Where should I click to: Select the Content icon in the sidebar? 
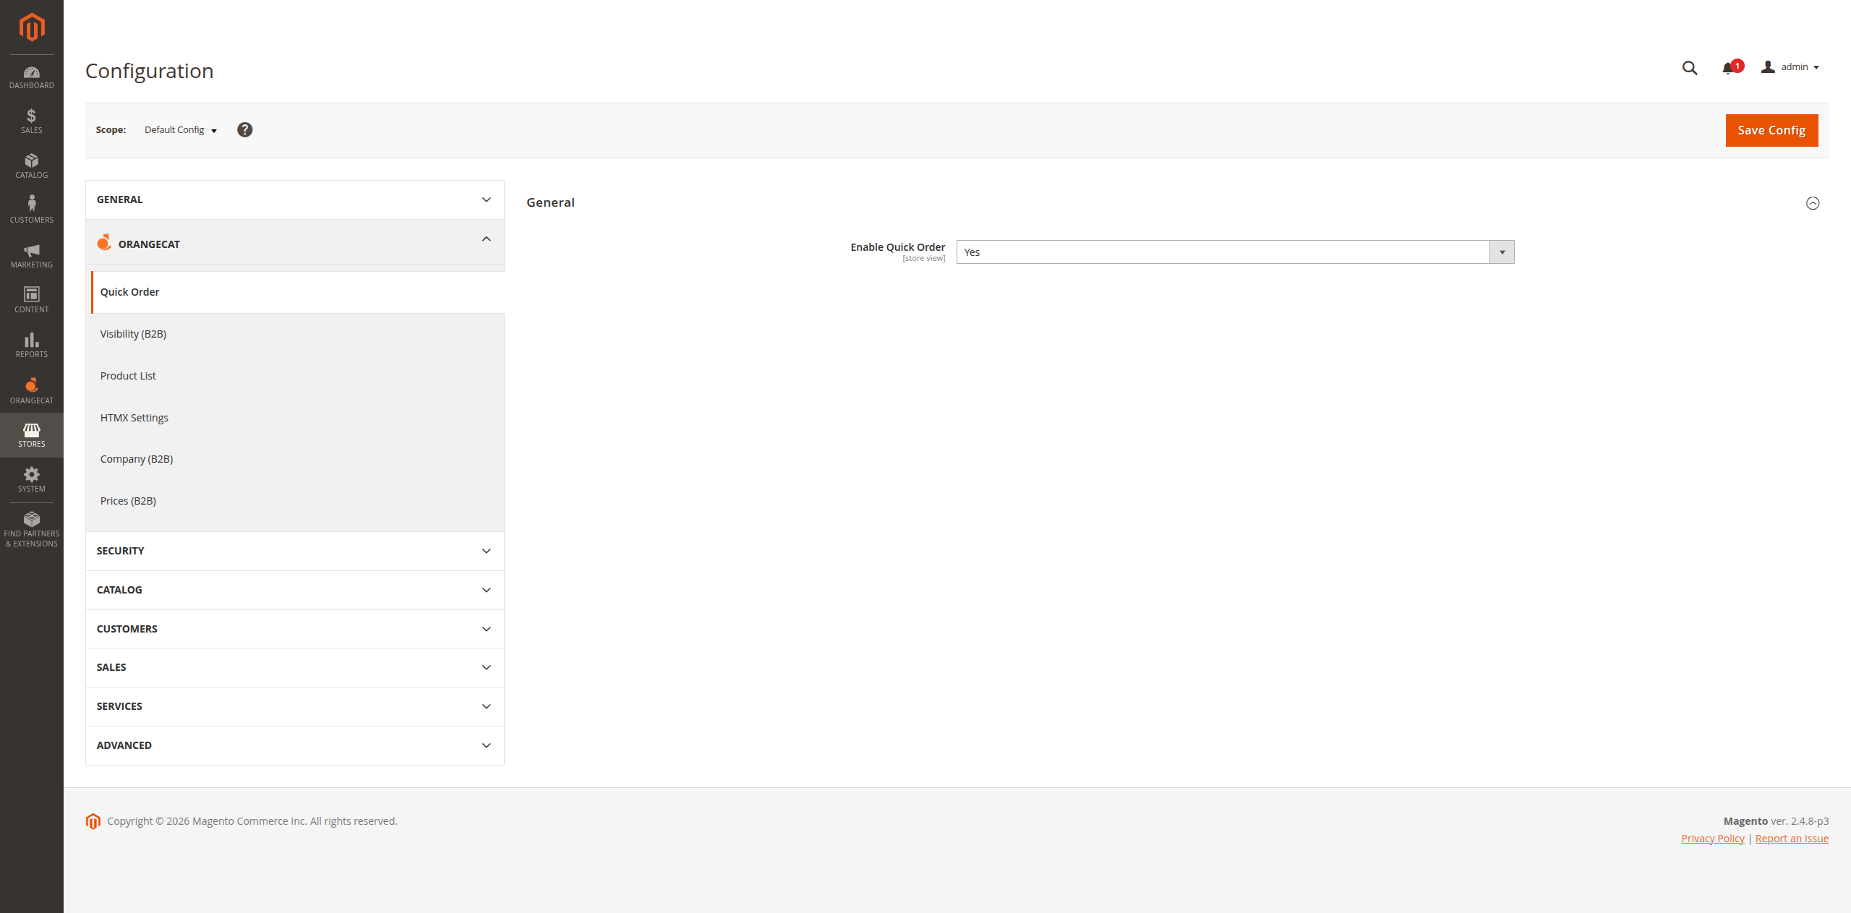tap(31, 299)
